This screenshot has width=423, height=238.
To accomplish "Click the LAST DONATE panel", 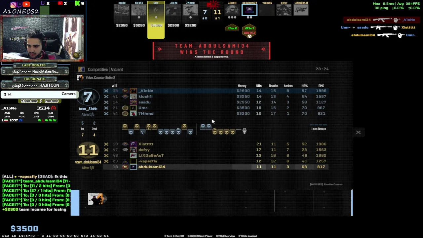I will click(x=34, y=69).
